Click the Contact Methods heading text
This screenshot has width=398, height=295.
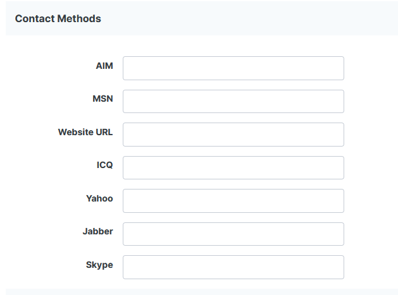pyautogui.click(x=58, y=18)
